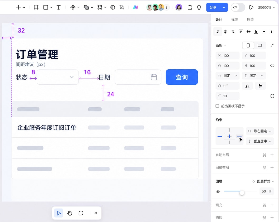Image resolution: width=279 pixels, height=222 pixels.
Task: Click the flip vertical icon
Action: click(260, 86)
